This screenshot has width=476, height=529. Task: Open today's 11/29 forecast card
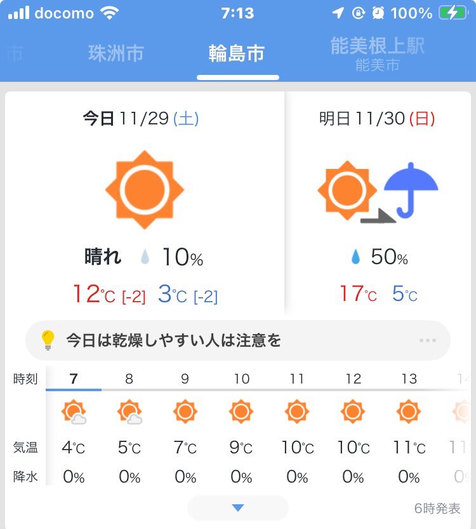tap(145, 203)
